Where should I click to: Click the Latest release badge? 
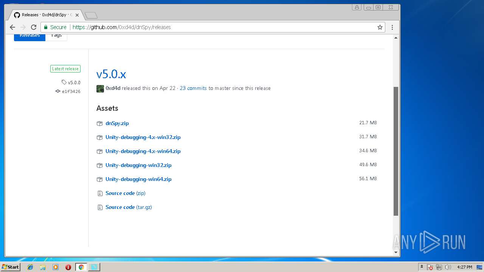pyautogui.click(x=65, y=69)
